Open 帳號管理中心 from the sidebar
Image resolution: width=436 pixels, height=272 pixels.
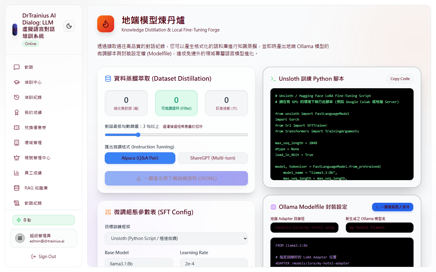(17, 157)
